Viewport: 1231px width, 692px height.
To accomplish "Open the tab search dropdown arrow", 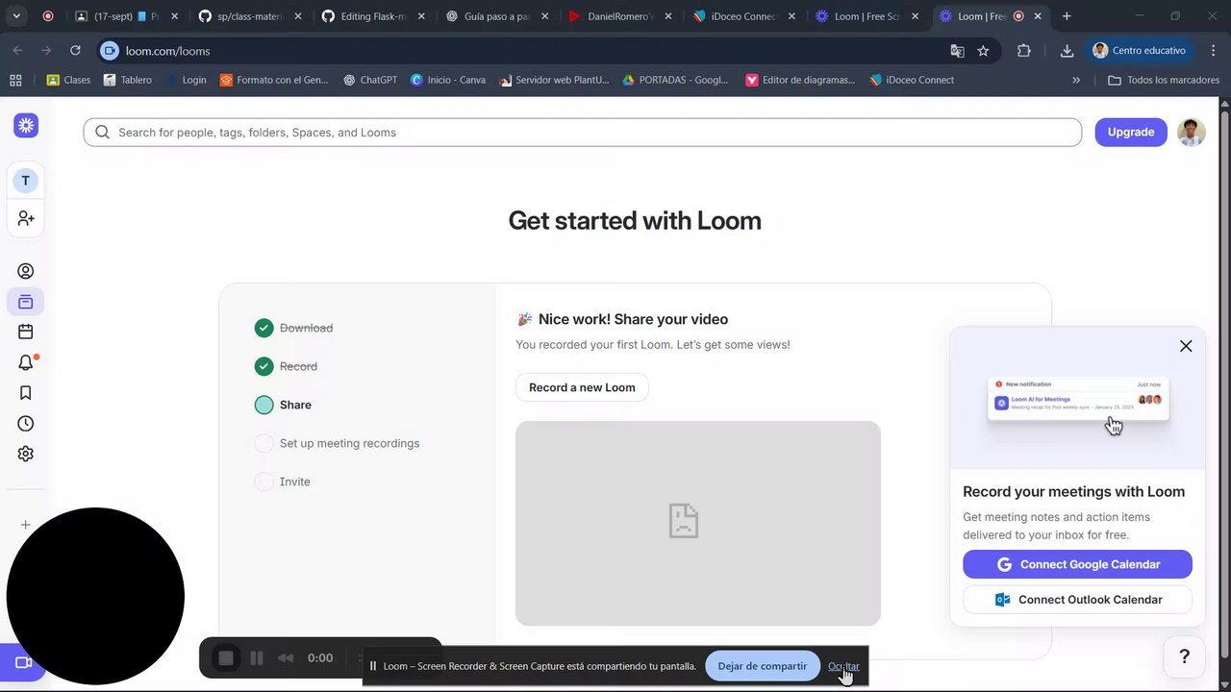I will tap(16, 16).
